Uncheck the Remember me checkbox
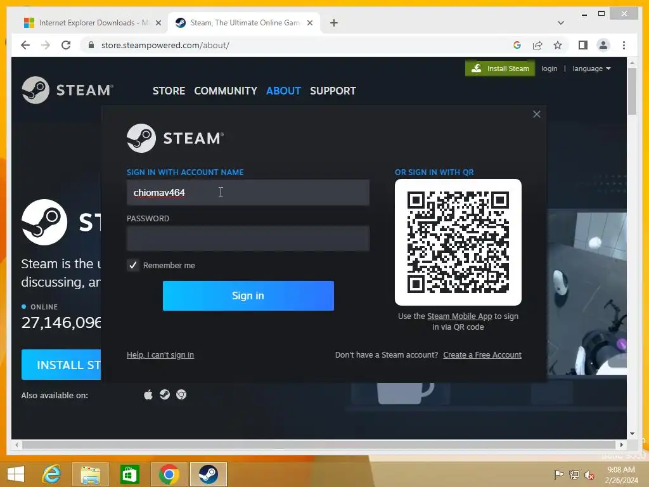The width and height of the screenshot is (649, 487). pyautogui.click(x=133, y=266)
